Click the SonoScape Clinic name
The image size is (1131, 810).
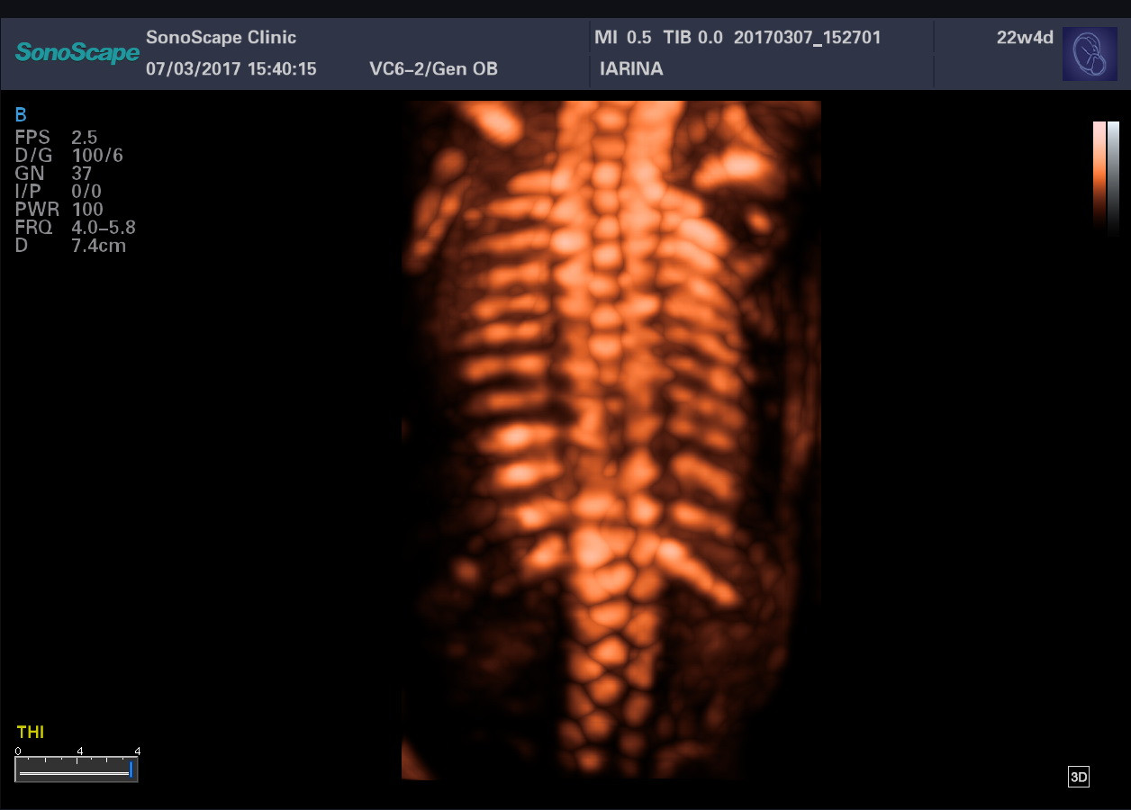click(x=221, y=38)
